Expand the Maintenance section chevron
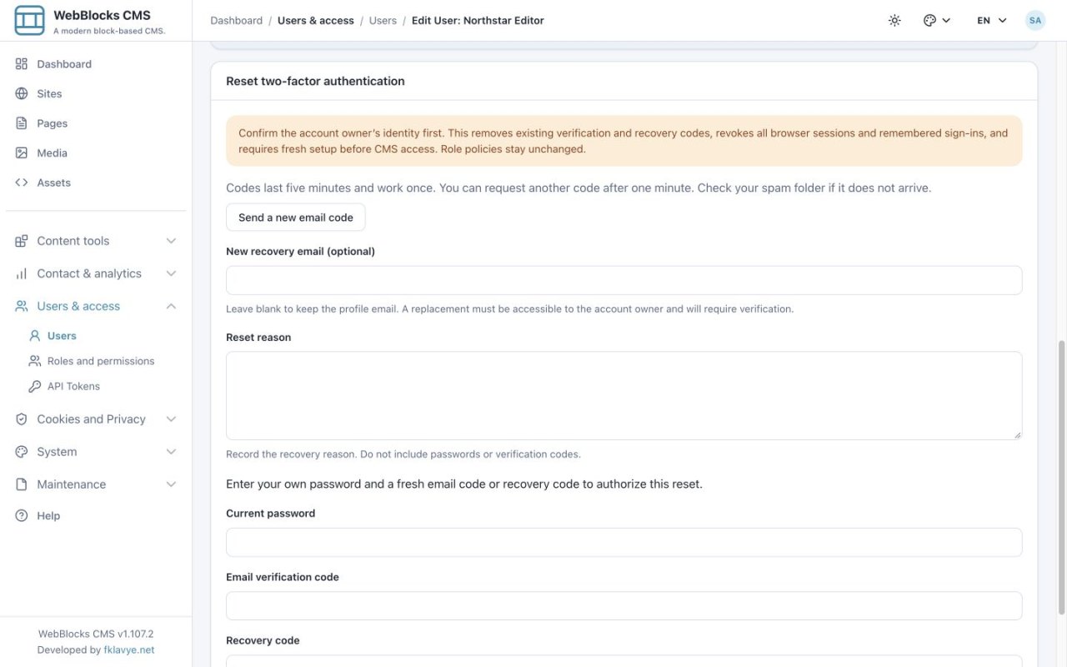The width and height of the screenshot is (1067, 667). (x=171, y=484)
